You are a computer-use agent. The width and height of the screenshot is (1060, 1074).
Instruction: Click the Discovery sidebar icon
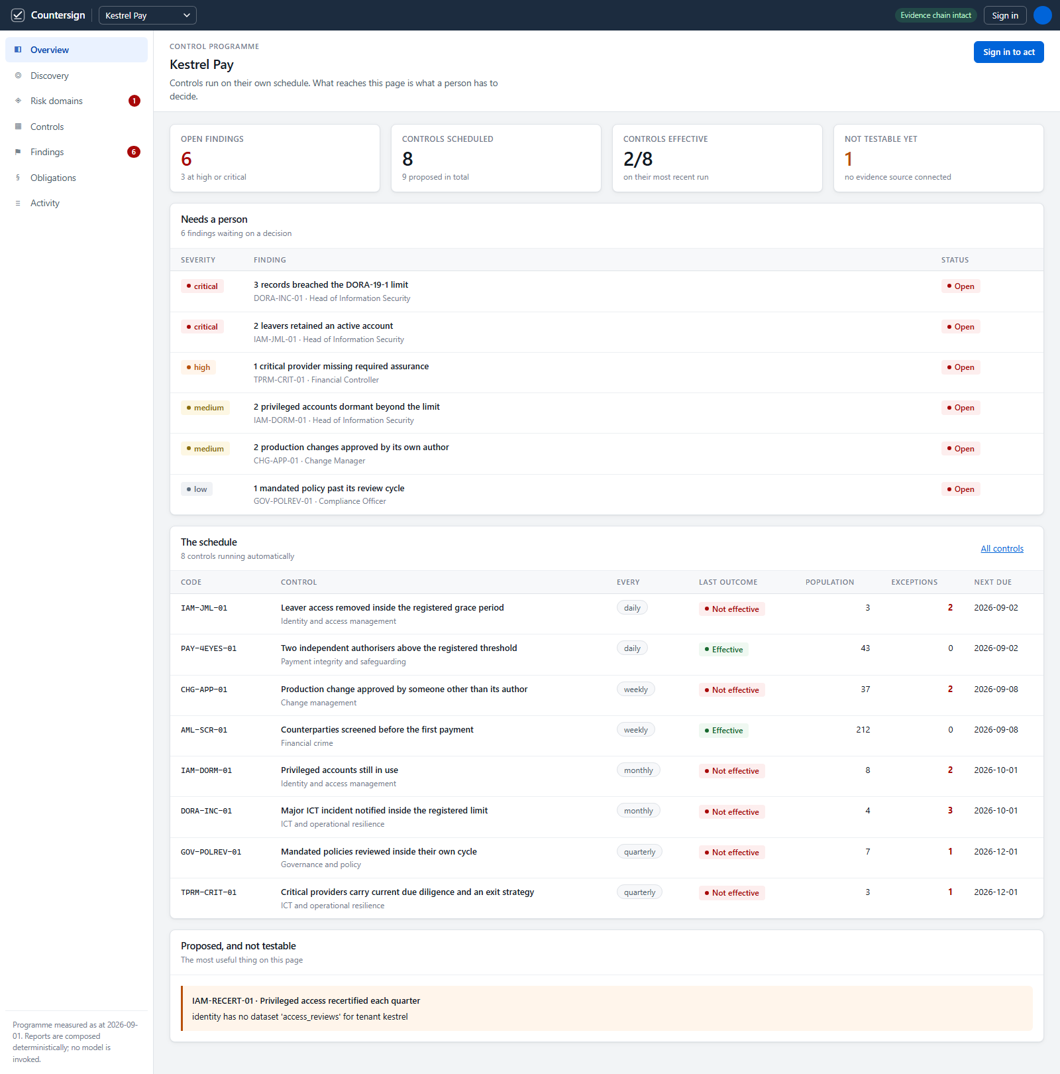18,76
